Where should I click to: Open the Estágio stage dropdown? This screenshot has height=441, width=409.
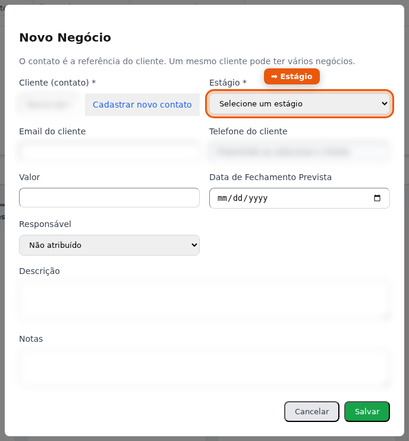pyautogui.click(x=299, y=104)
